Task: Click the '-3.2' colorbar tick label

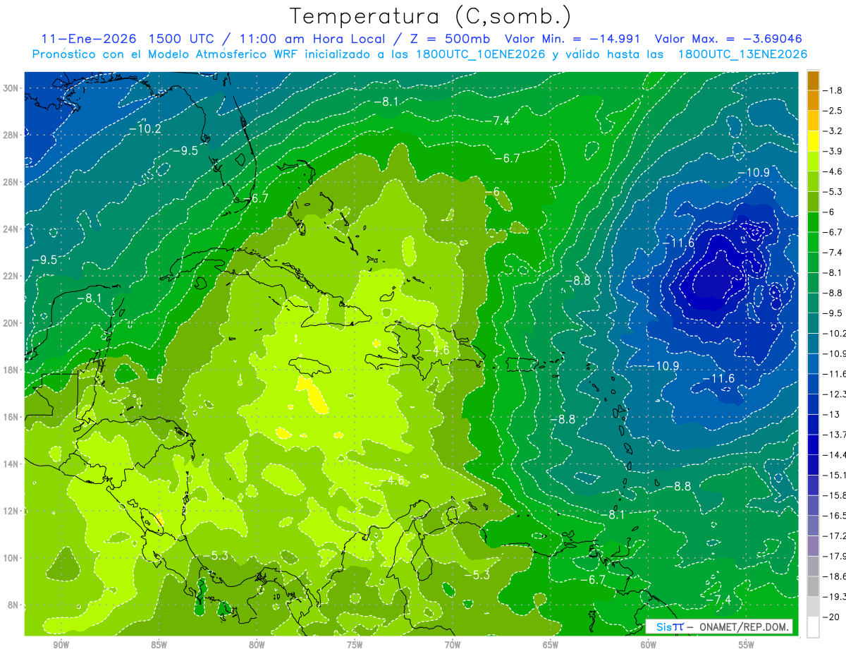Action: point(833,131)
